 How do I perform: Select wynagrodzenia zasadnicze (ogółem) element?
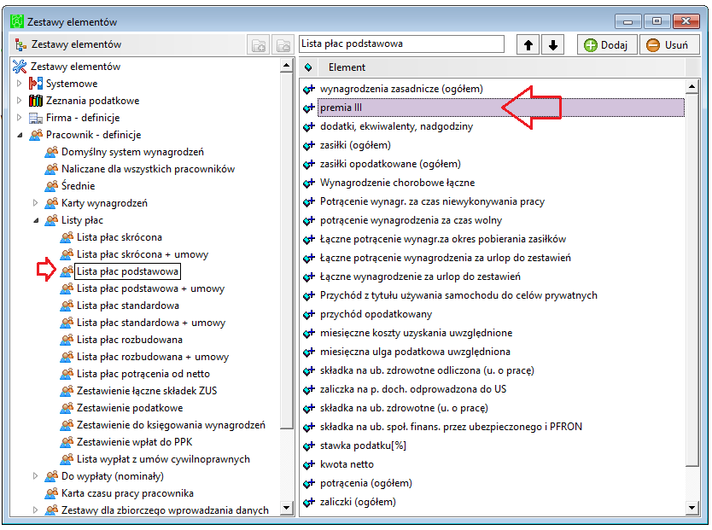click(401, 89)
